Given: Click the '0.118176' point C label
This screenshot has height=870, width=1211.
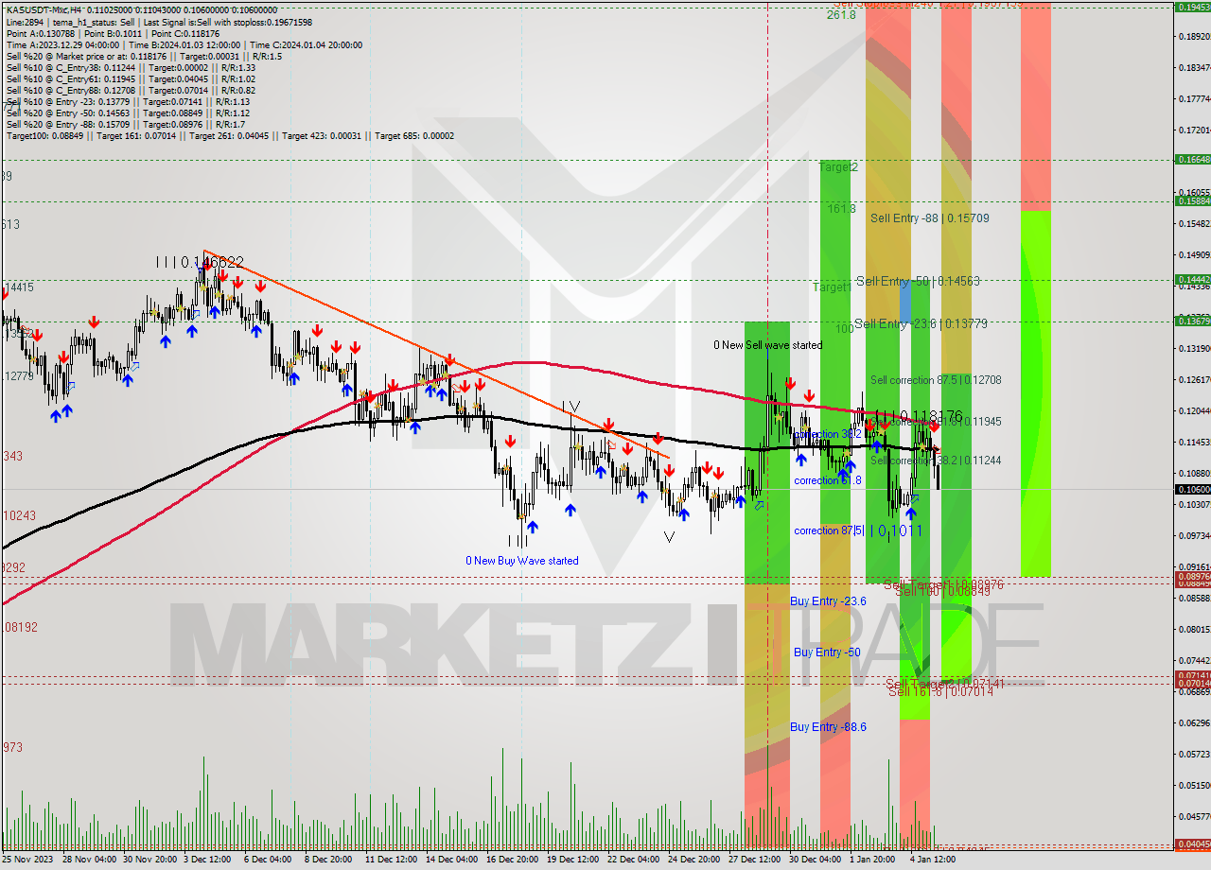Looking at the screenshot, I should (x=931, y=416).
